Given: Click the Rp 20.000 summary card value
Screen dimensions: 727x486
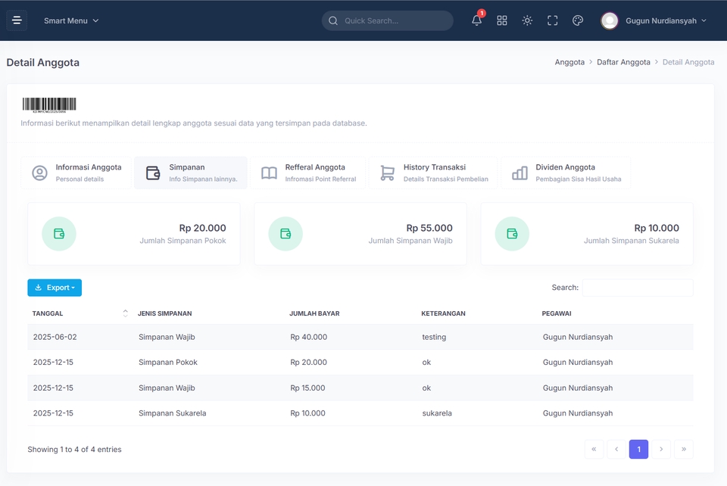Looking at the screenshot, I should 203,228.
